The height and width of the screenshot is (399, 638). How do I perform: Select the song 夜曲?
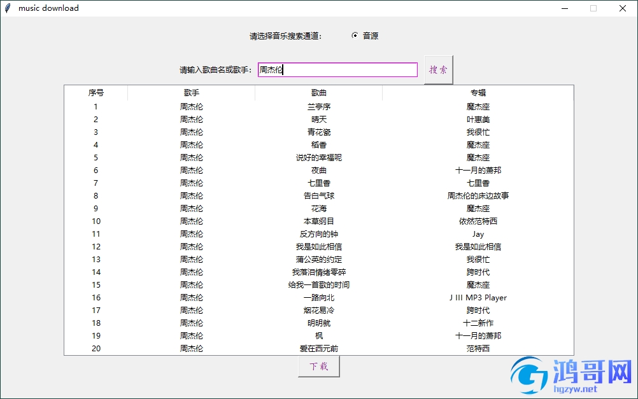(318, 171)
